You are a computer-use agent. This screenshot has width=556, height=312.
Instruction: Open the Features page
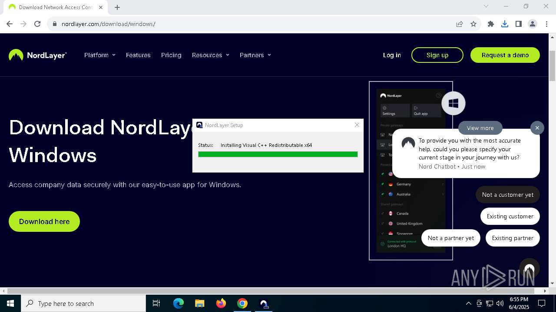138,55
